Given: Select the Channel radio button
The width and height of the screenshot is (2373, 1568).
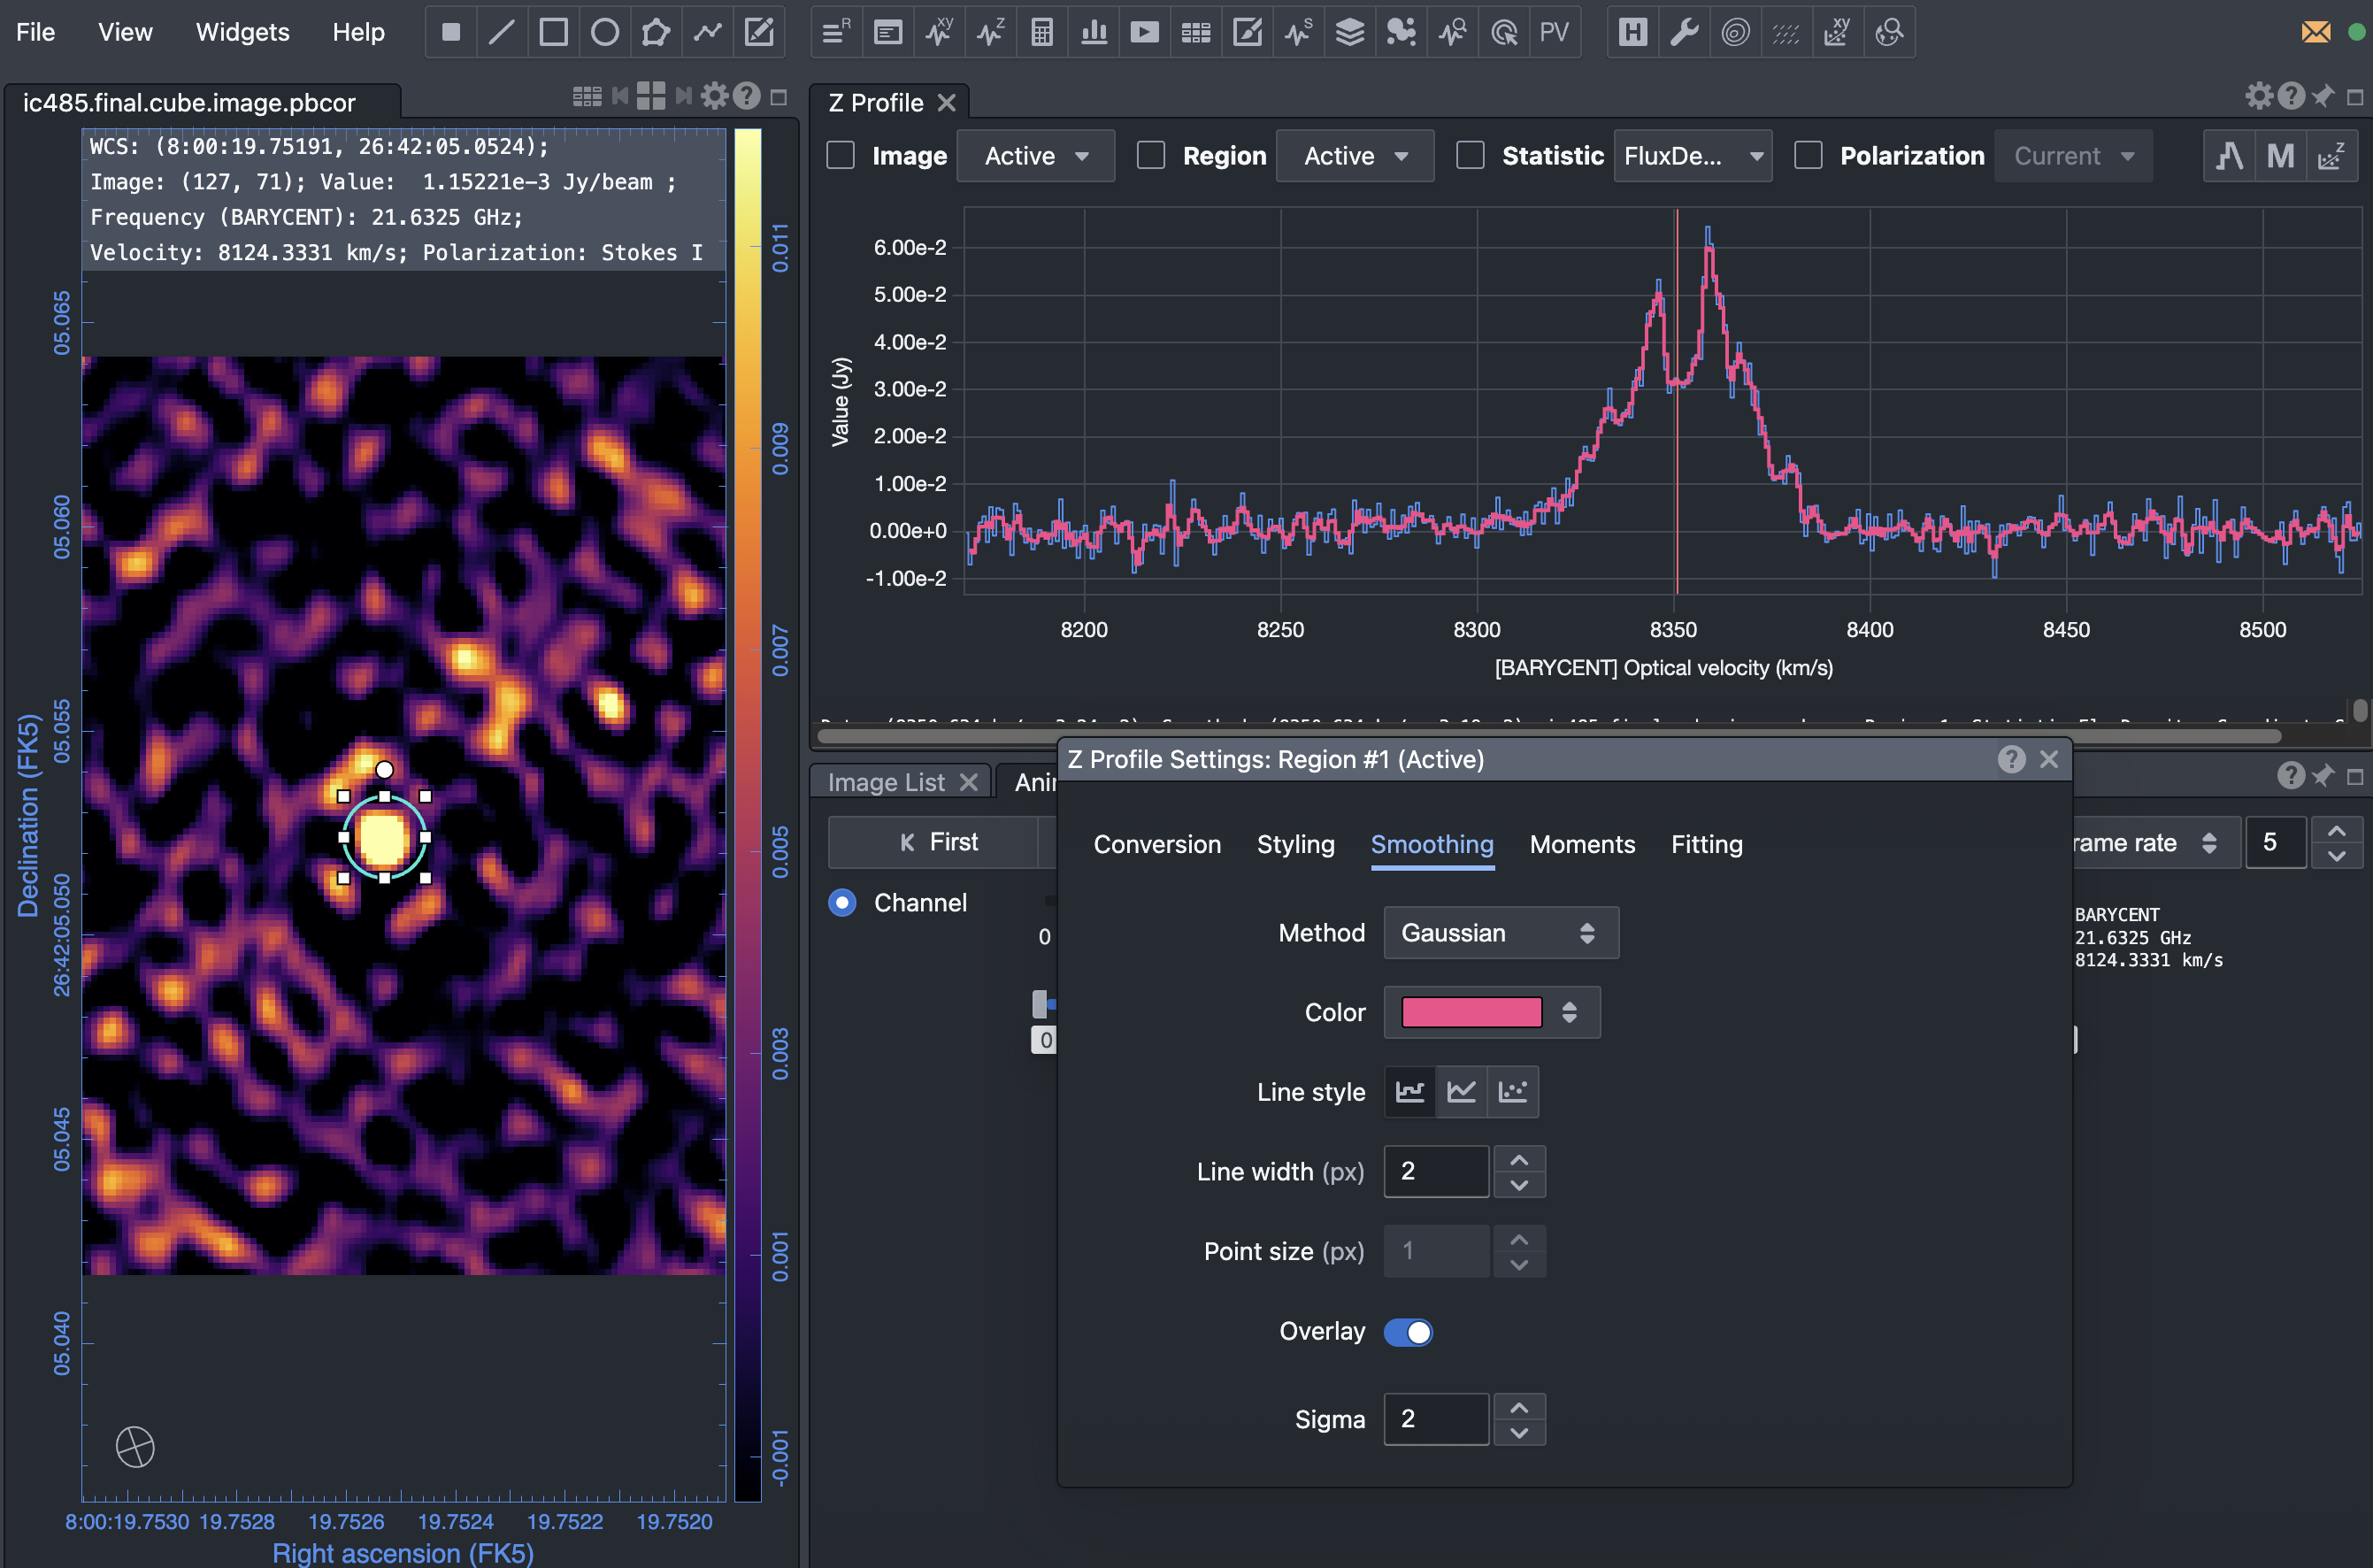Looking at the screenshot, I should tap(842, 903).
